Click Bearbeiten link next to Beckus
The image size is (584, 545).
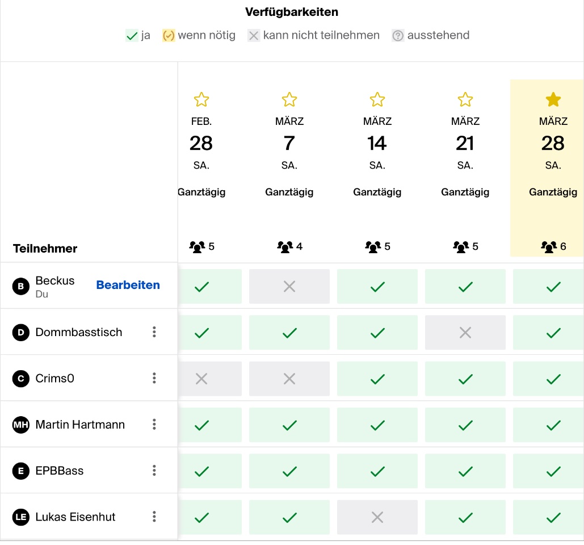[x=128, y=286]
